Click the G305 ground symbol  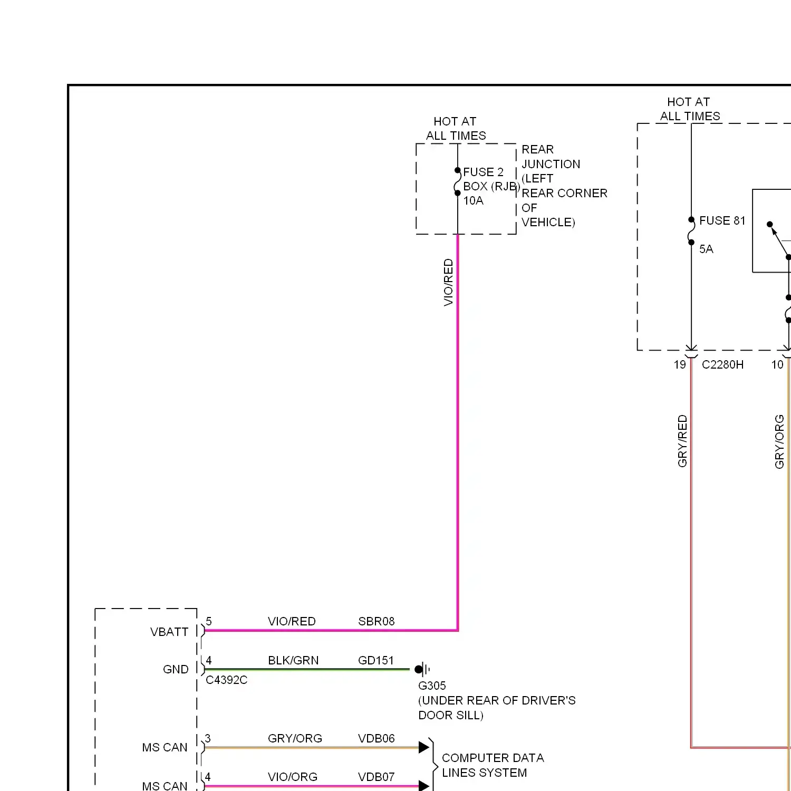422,669
